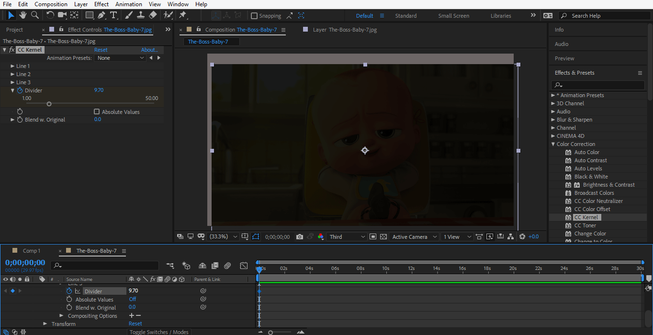653x335 pixels.
Task: Expand the Color Correction category
Action: (x=553, y=144)
